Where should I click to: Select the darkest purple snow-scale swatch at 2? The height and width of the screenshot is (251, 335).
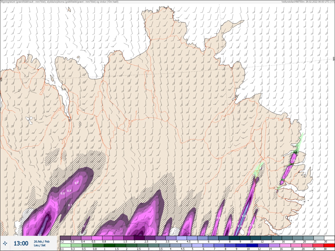pos(139,238)
